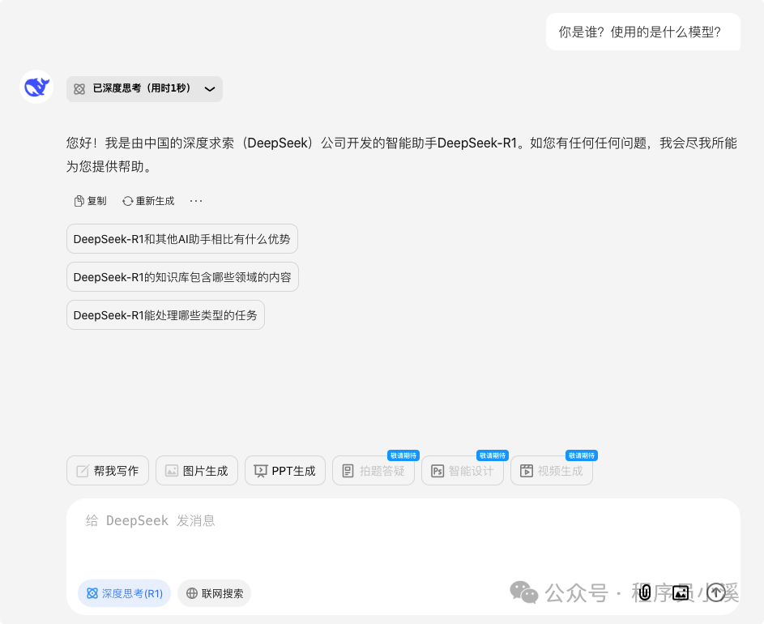Click the image upload icon
Screen dimensions: 764x624
(681, 592)
